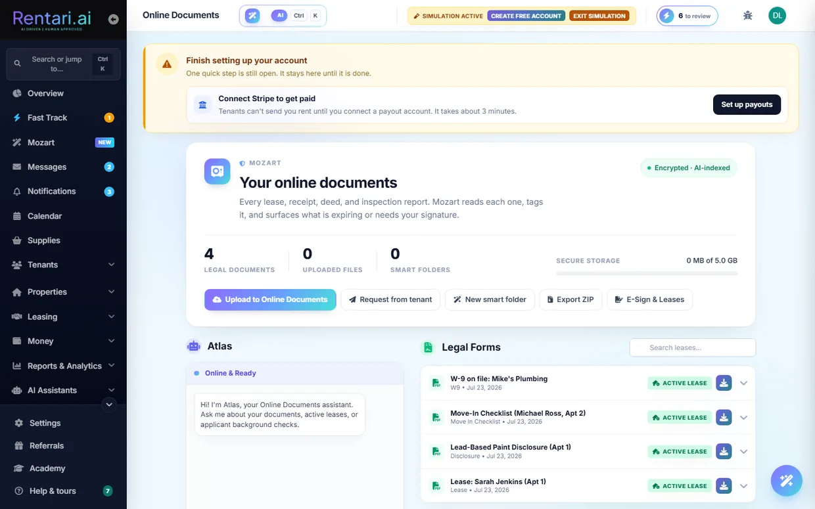This screenshot has height=509, width=815.
Task: Click the sidebar scroll-down circle chevron
Action: click(x=109, y=405)
